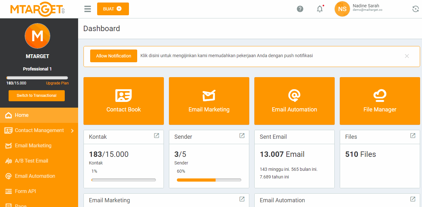Click the 3/5 Sender count

(180, 154)
